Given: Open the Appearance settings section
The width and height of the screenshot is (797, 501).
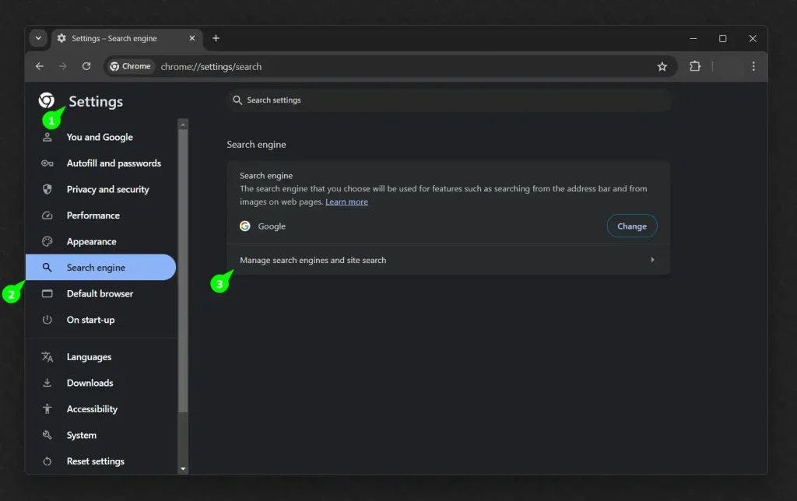Looking at the screenshot, I should point(91,241).
